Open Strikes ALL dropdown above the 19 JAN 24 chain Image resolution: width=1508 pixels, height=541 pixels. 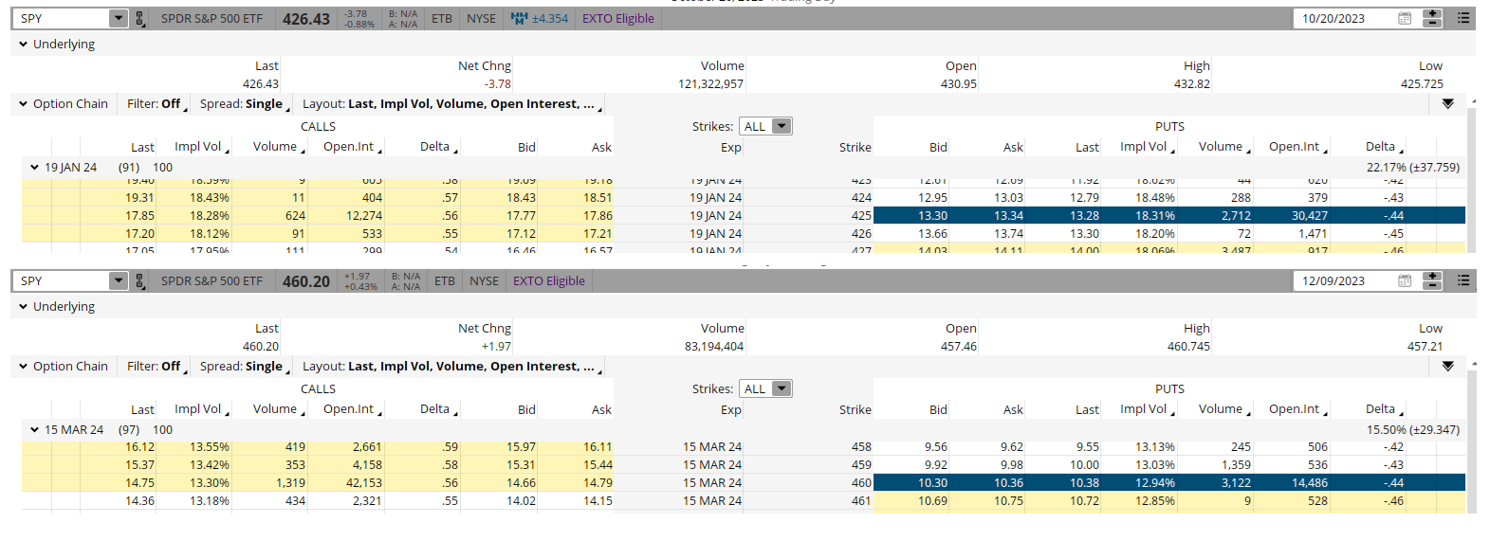[767, 127]
